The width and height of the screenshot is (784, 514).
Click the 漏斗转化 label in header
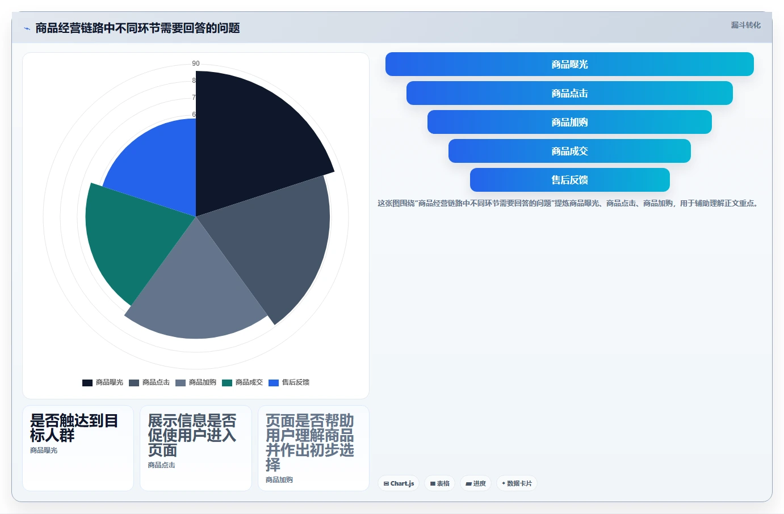tap(745, 25)
